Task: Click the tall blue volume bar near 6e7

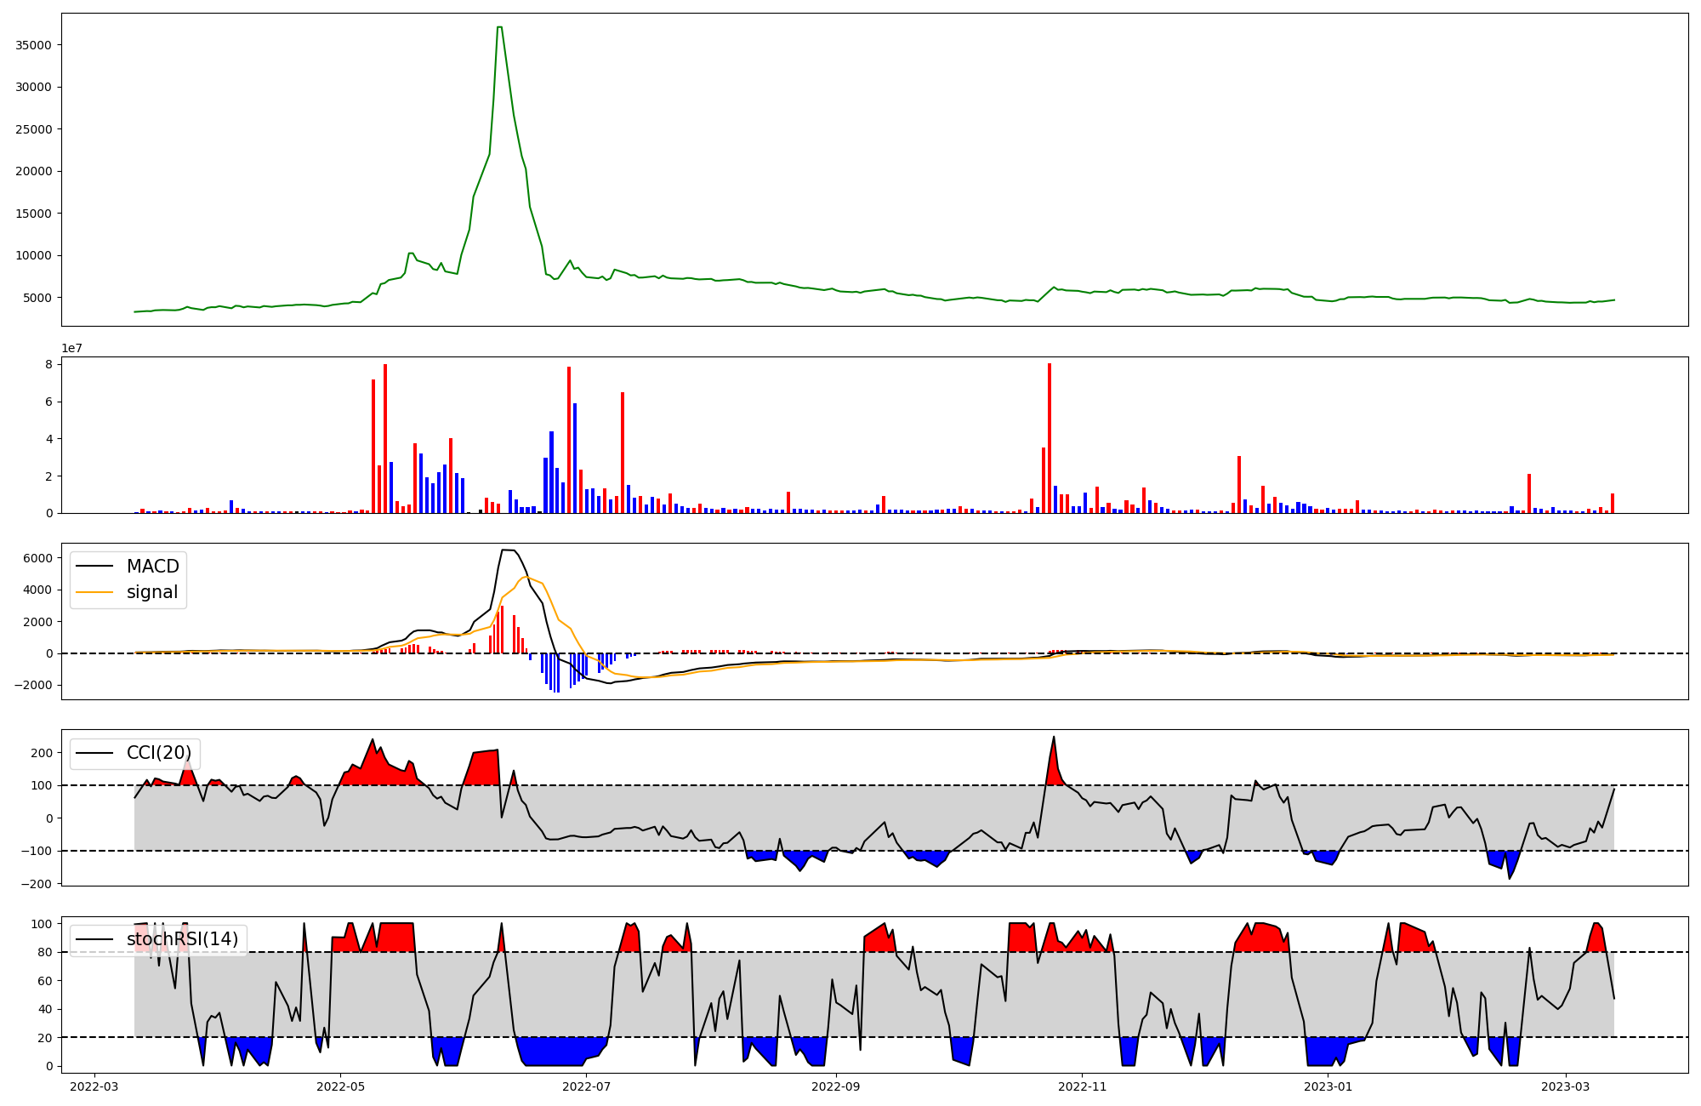Action: point(575,458)
